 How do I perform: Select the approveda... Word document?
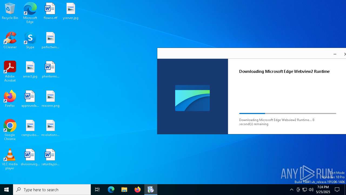pyautogui.click(x=30, y=99)
